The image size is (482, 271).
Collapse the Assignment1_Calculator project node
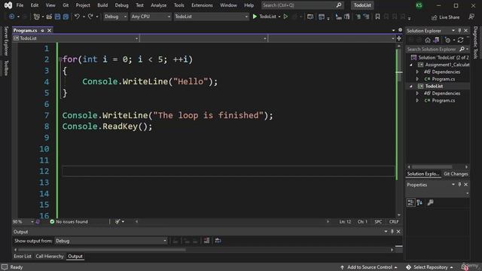coord(411,65)
